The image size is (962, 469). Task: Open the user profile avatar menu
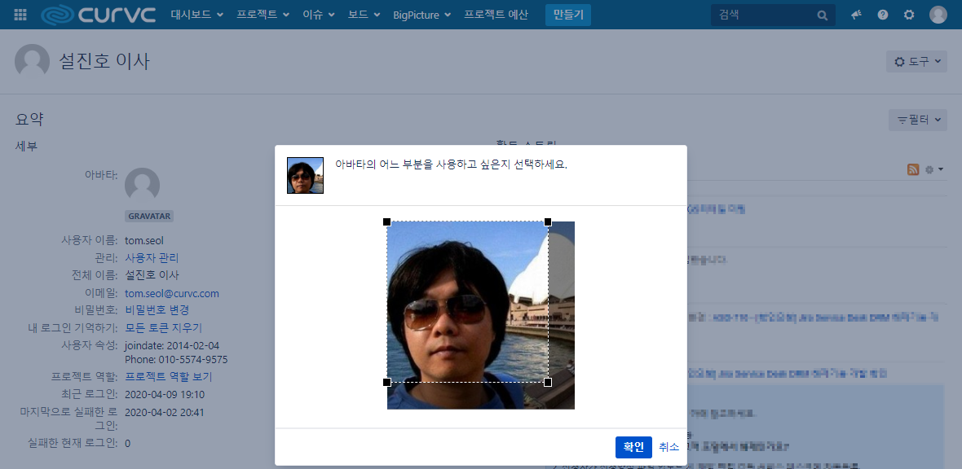[x=938, y=15]
